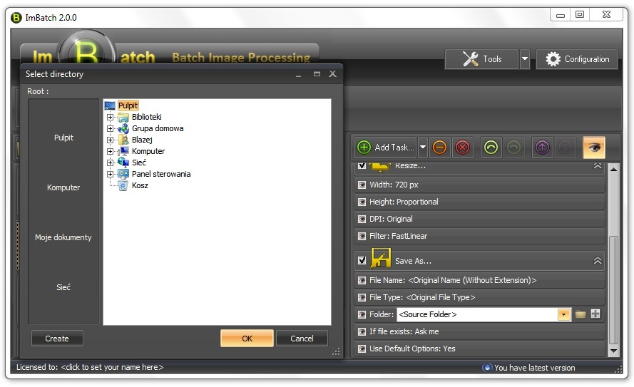
Task: Select Komputer in the directory tree
Action: (x=148, y=151)
